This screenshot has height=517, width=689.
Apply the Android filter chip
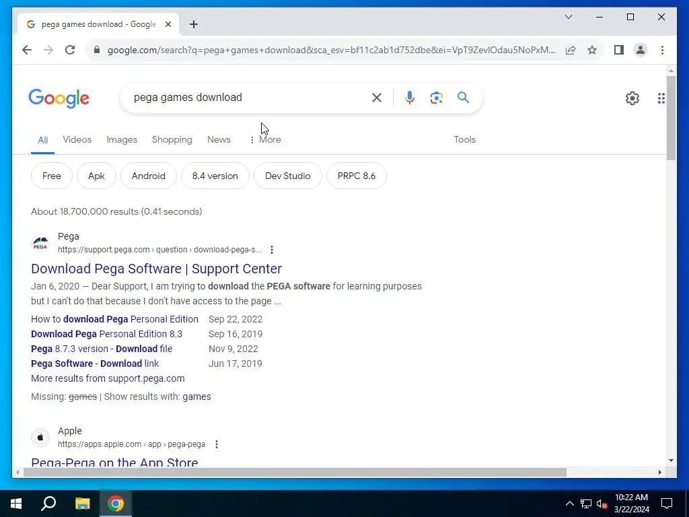(x=149, y=176)
